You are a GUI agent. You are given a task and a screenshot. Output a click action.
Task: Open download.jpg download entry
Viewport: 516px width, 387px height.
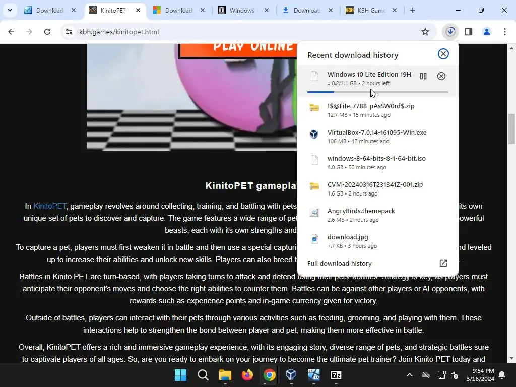(x=377, y=241)
